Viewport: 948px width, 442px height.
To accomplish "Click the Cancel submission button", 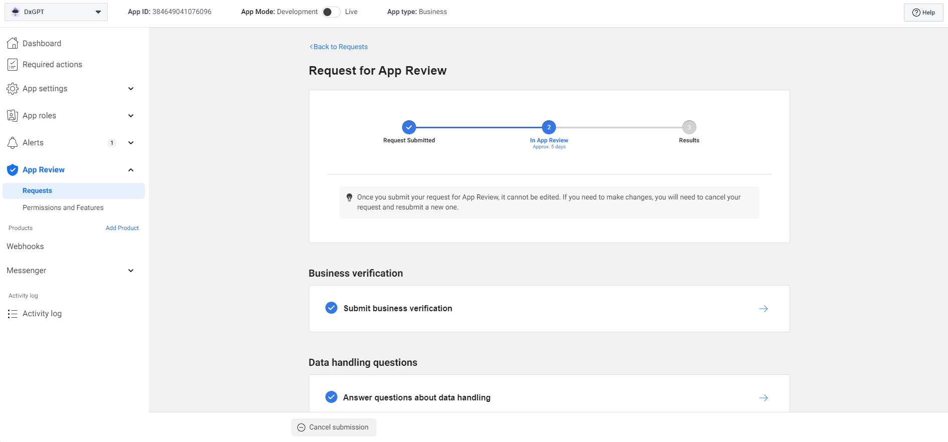I will 333,427.
